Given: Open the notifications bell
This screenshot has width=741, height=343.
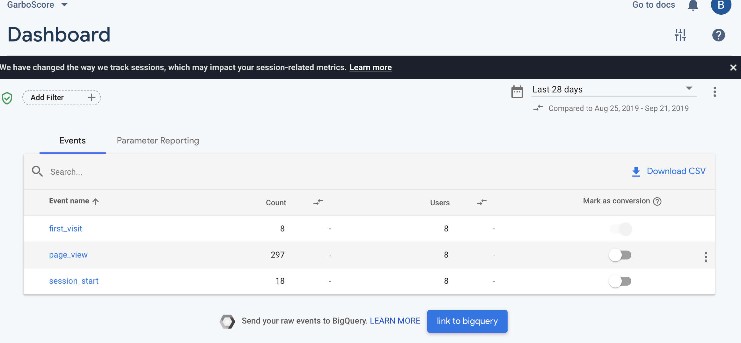Looking at the screenshot, I should [693, 5].
